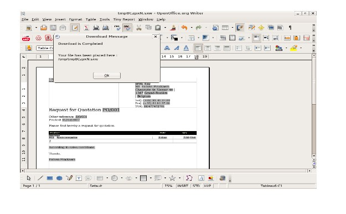The width and height of the screenshot is (346, 214).
Task: Click the Font Color swatch icon
Action: tap(279, 48)
